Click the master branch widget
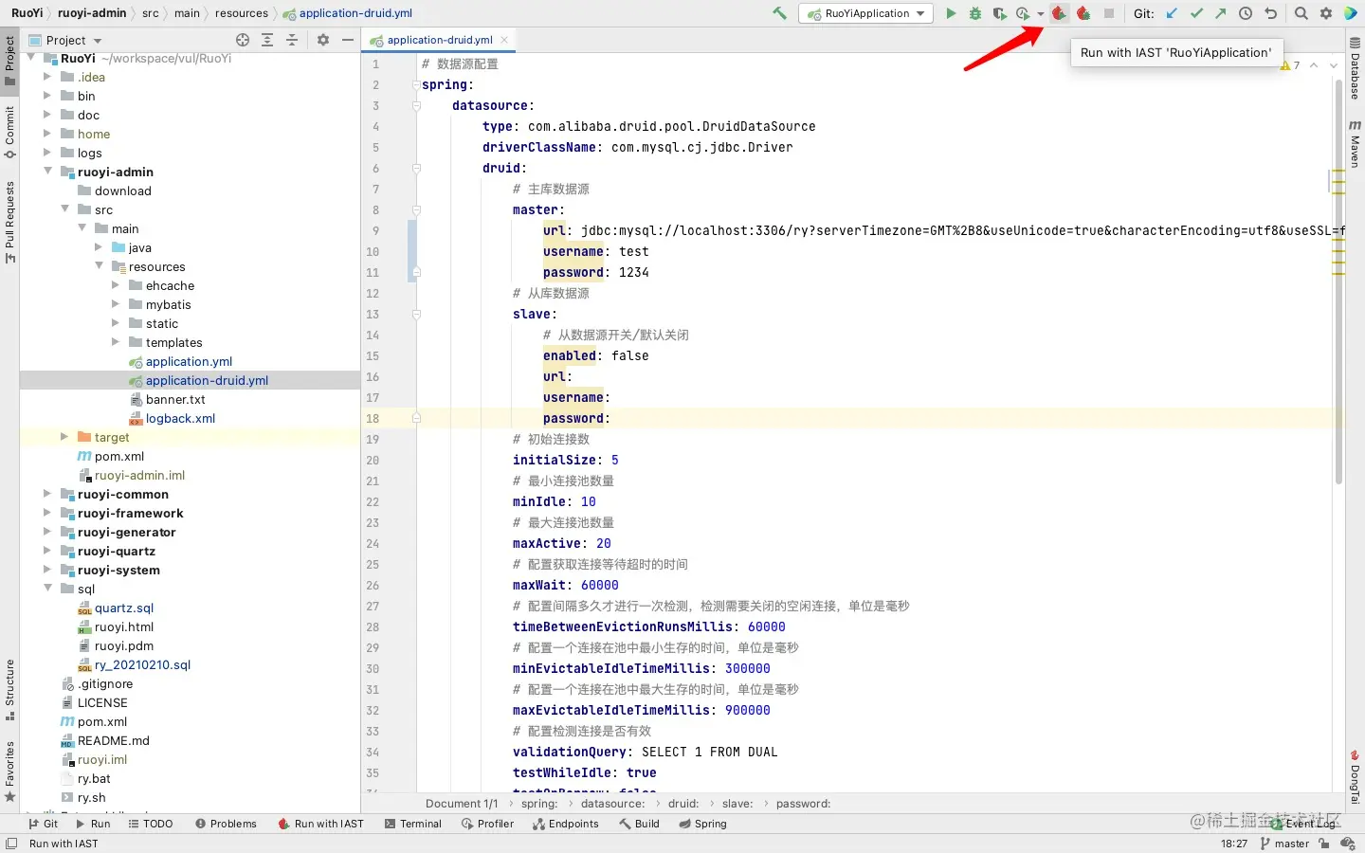The width and height of the screenshot is (1365, 853). 1284,844
